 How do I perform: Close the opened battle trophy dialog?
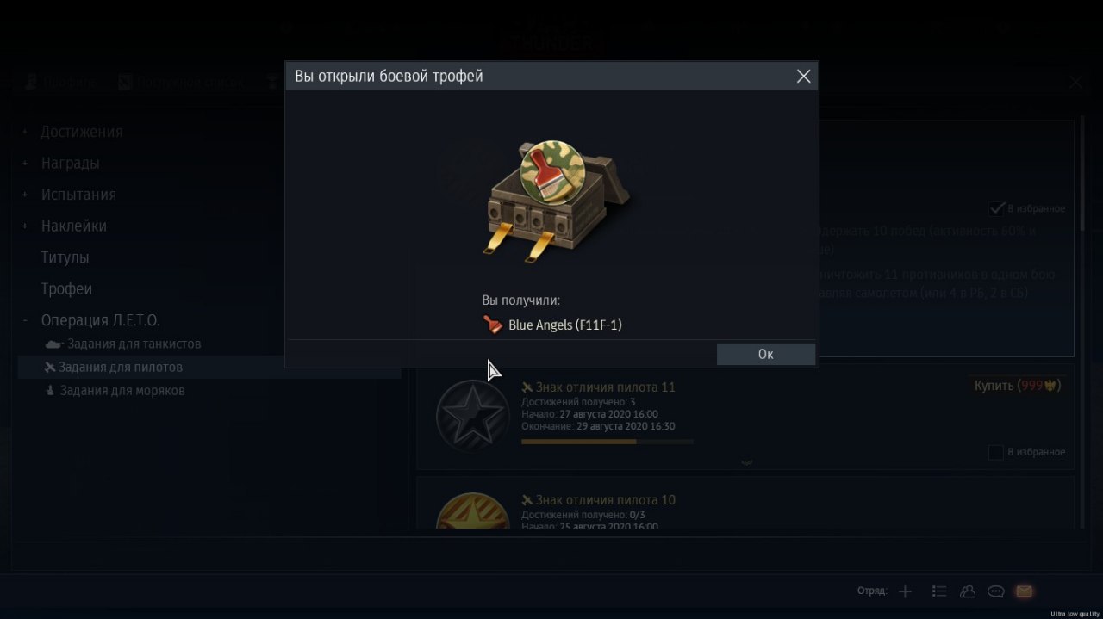(803, 77)
